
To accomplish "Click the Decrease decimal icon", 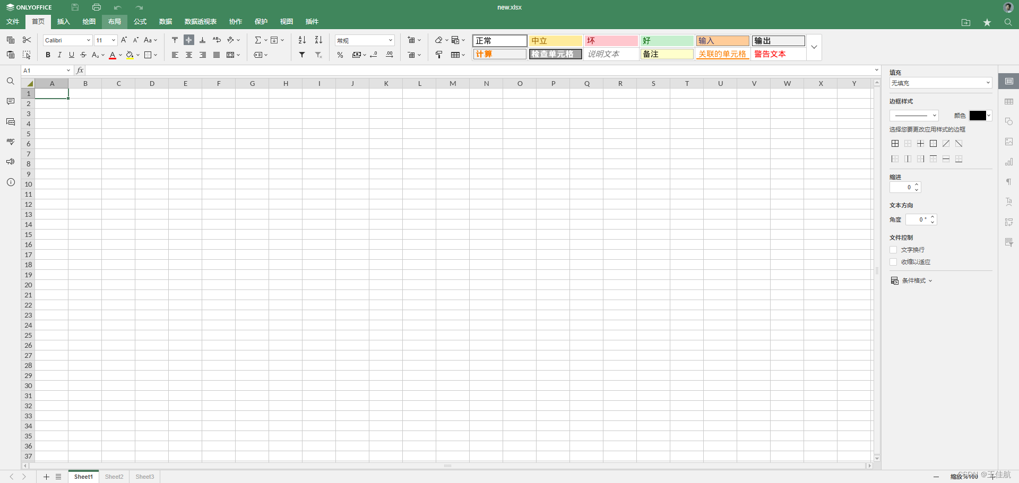I will pyautogui.click(x=374, y=55).
